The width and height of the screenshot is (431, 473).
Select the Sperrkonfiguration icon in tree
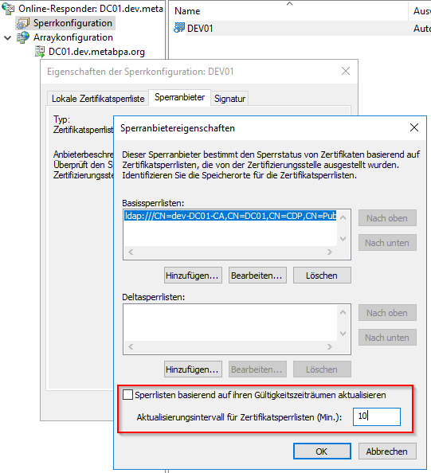click(23, 23)
